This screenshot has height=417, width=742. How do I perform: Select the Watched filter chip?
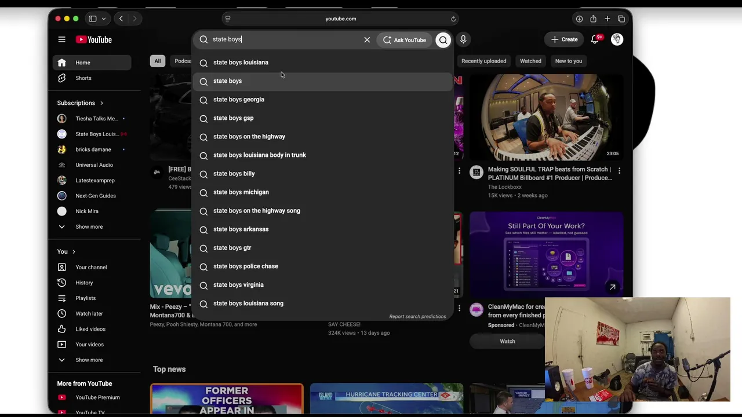pos(530,61)
